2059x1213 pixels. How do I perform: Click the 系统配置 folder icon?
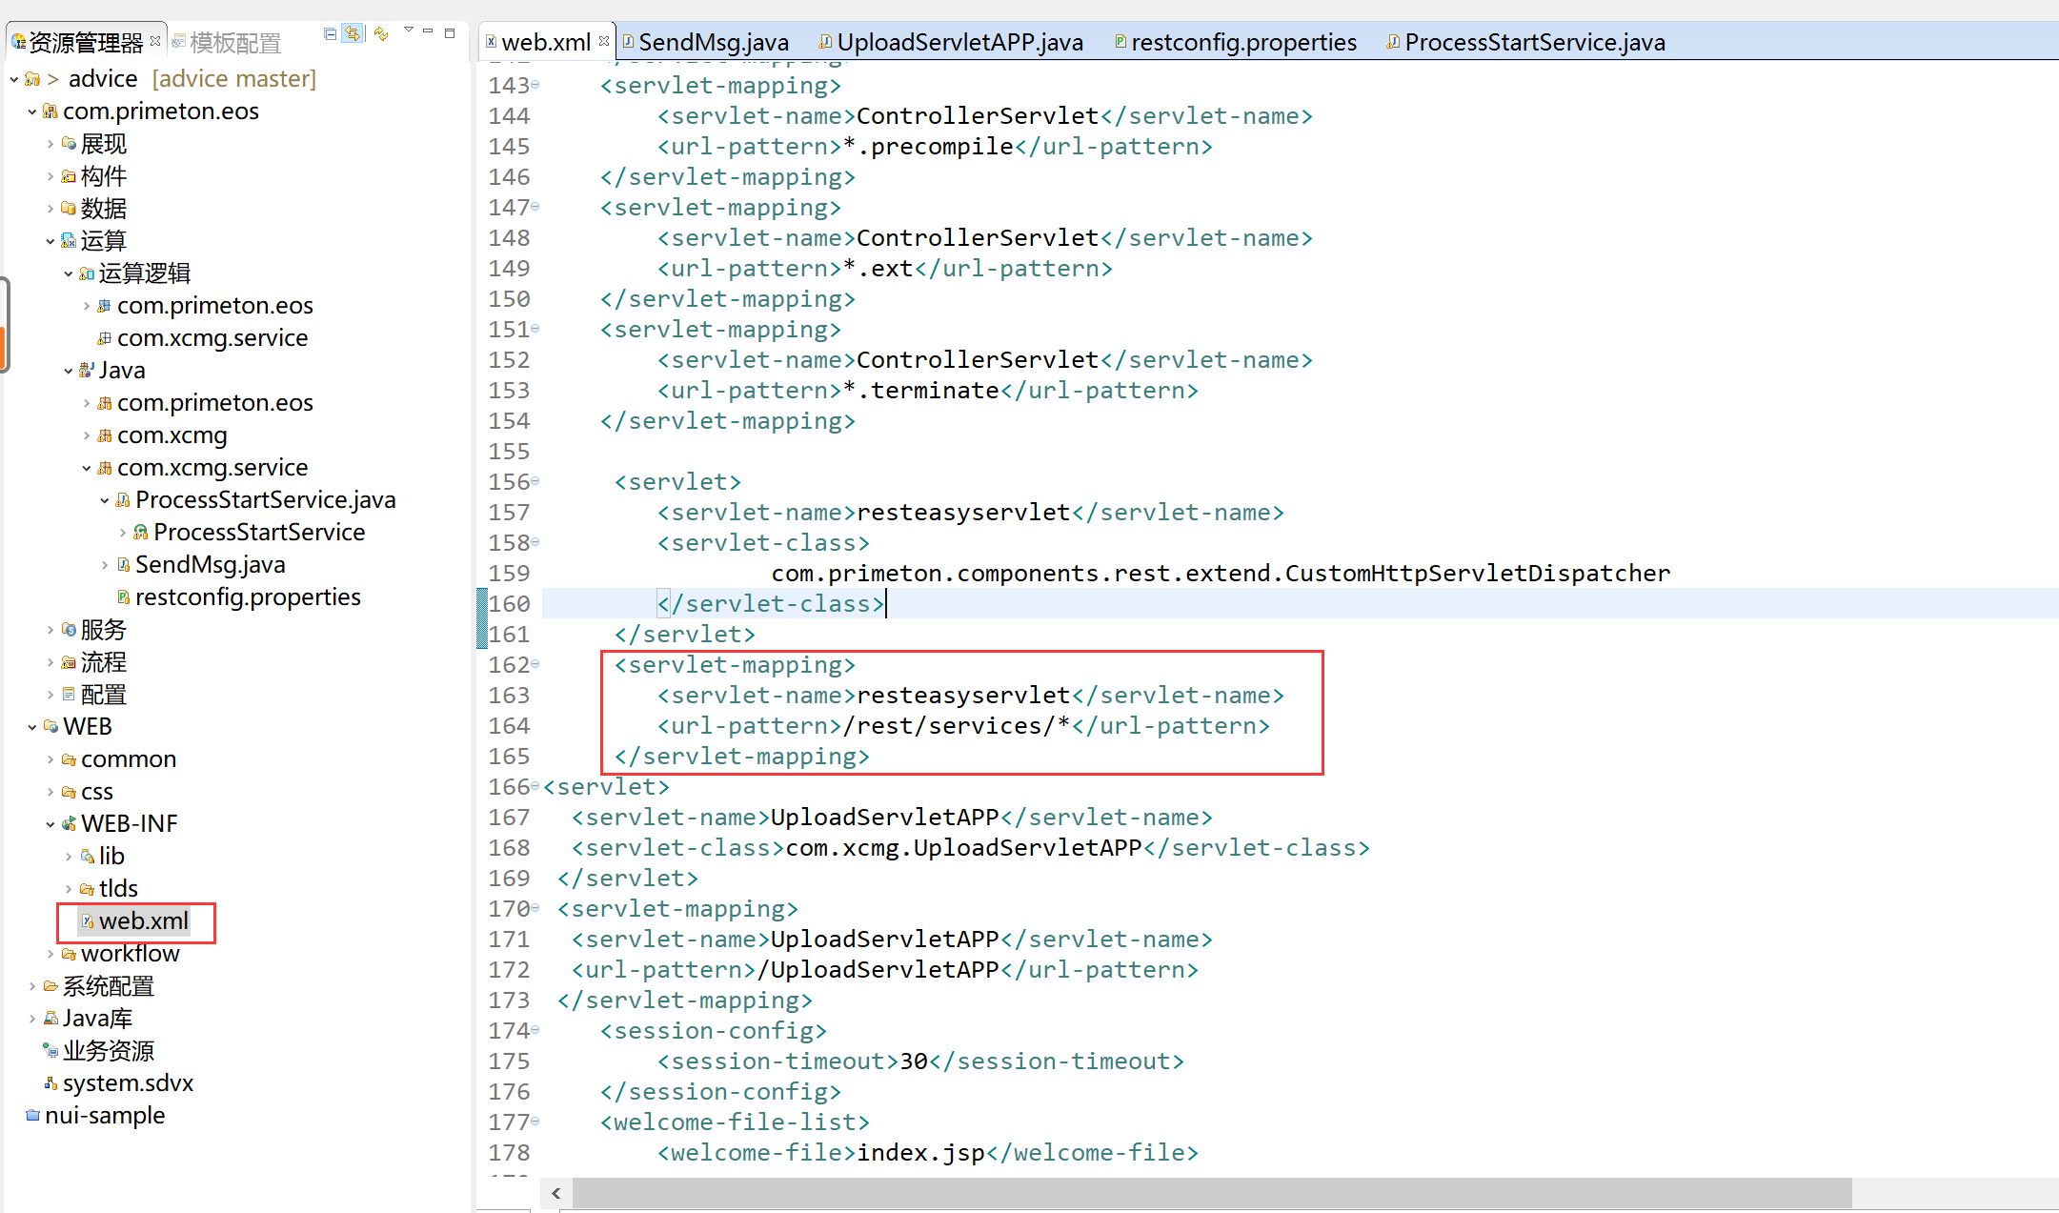pyautogui.click(x=50, y=986)
